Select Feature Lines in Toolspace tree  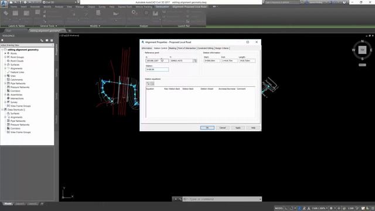coord(17,72)
